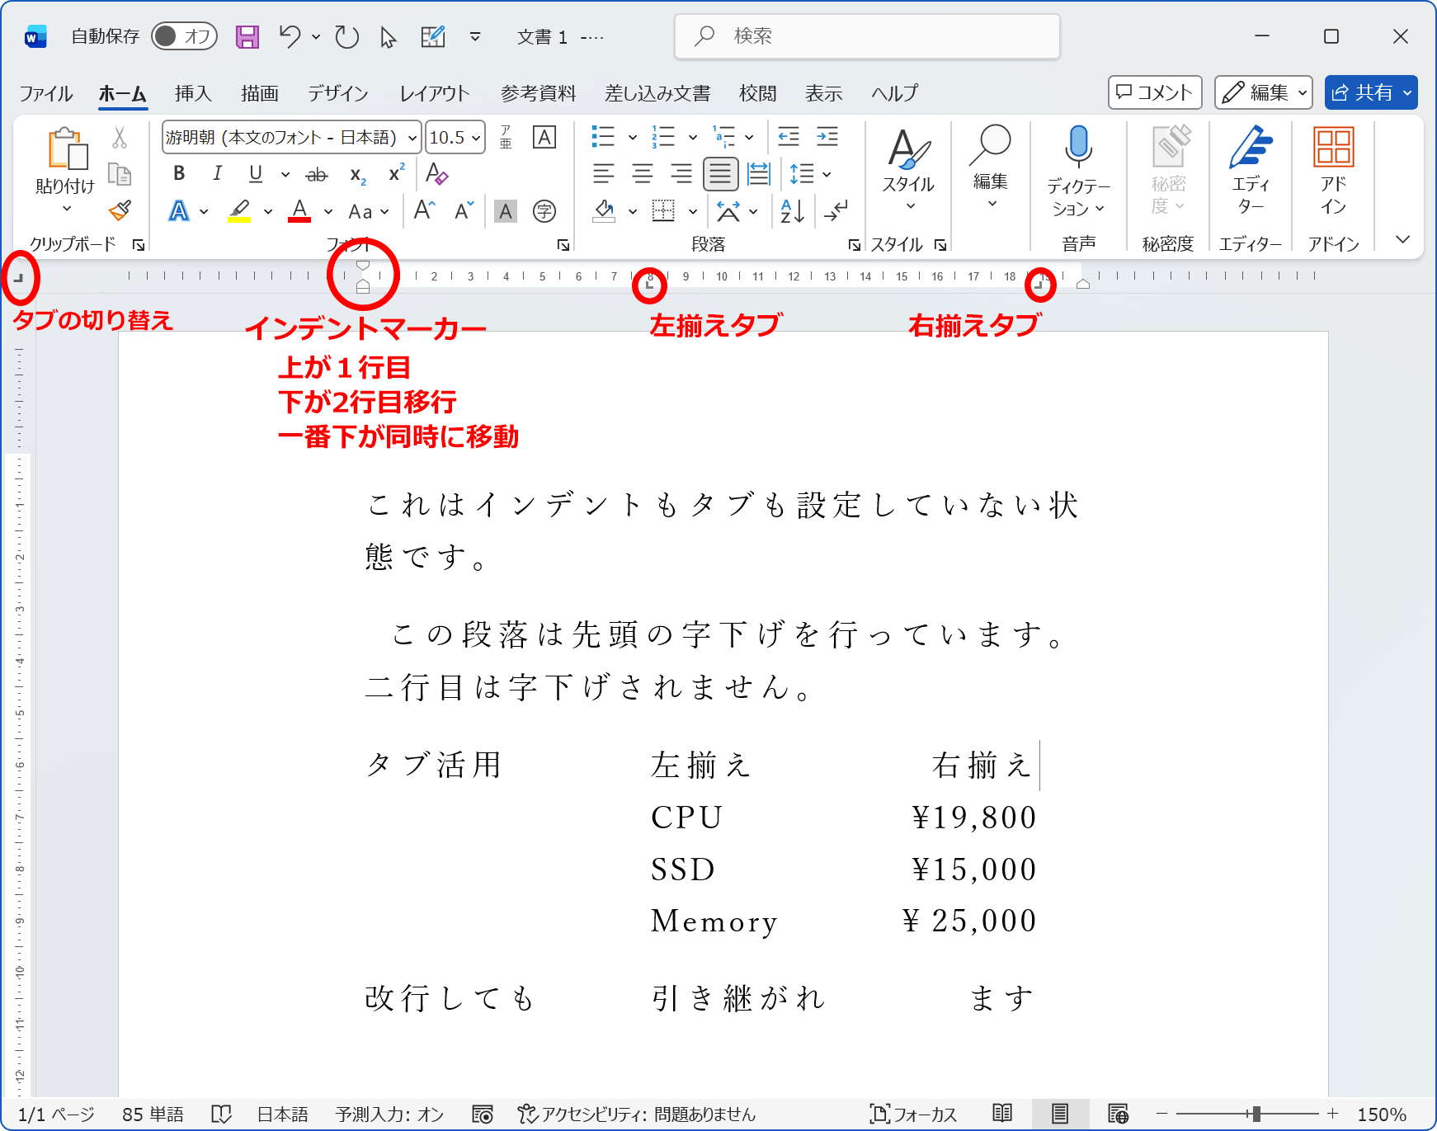Open the Insert (挿入) ribbon tab
The width and height of the screenshot is (1437, 1131).
[193, 93]
